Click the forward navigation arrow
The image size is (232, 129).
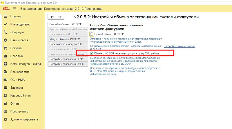[59, 17]
